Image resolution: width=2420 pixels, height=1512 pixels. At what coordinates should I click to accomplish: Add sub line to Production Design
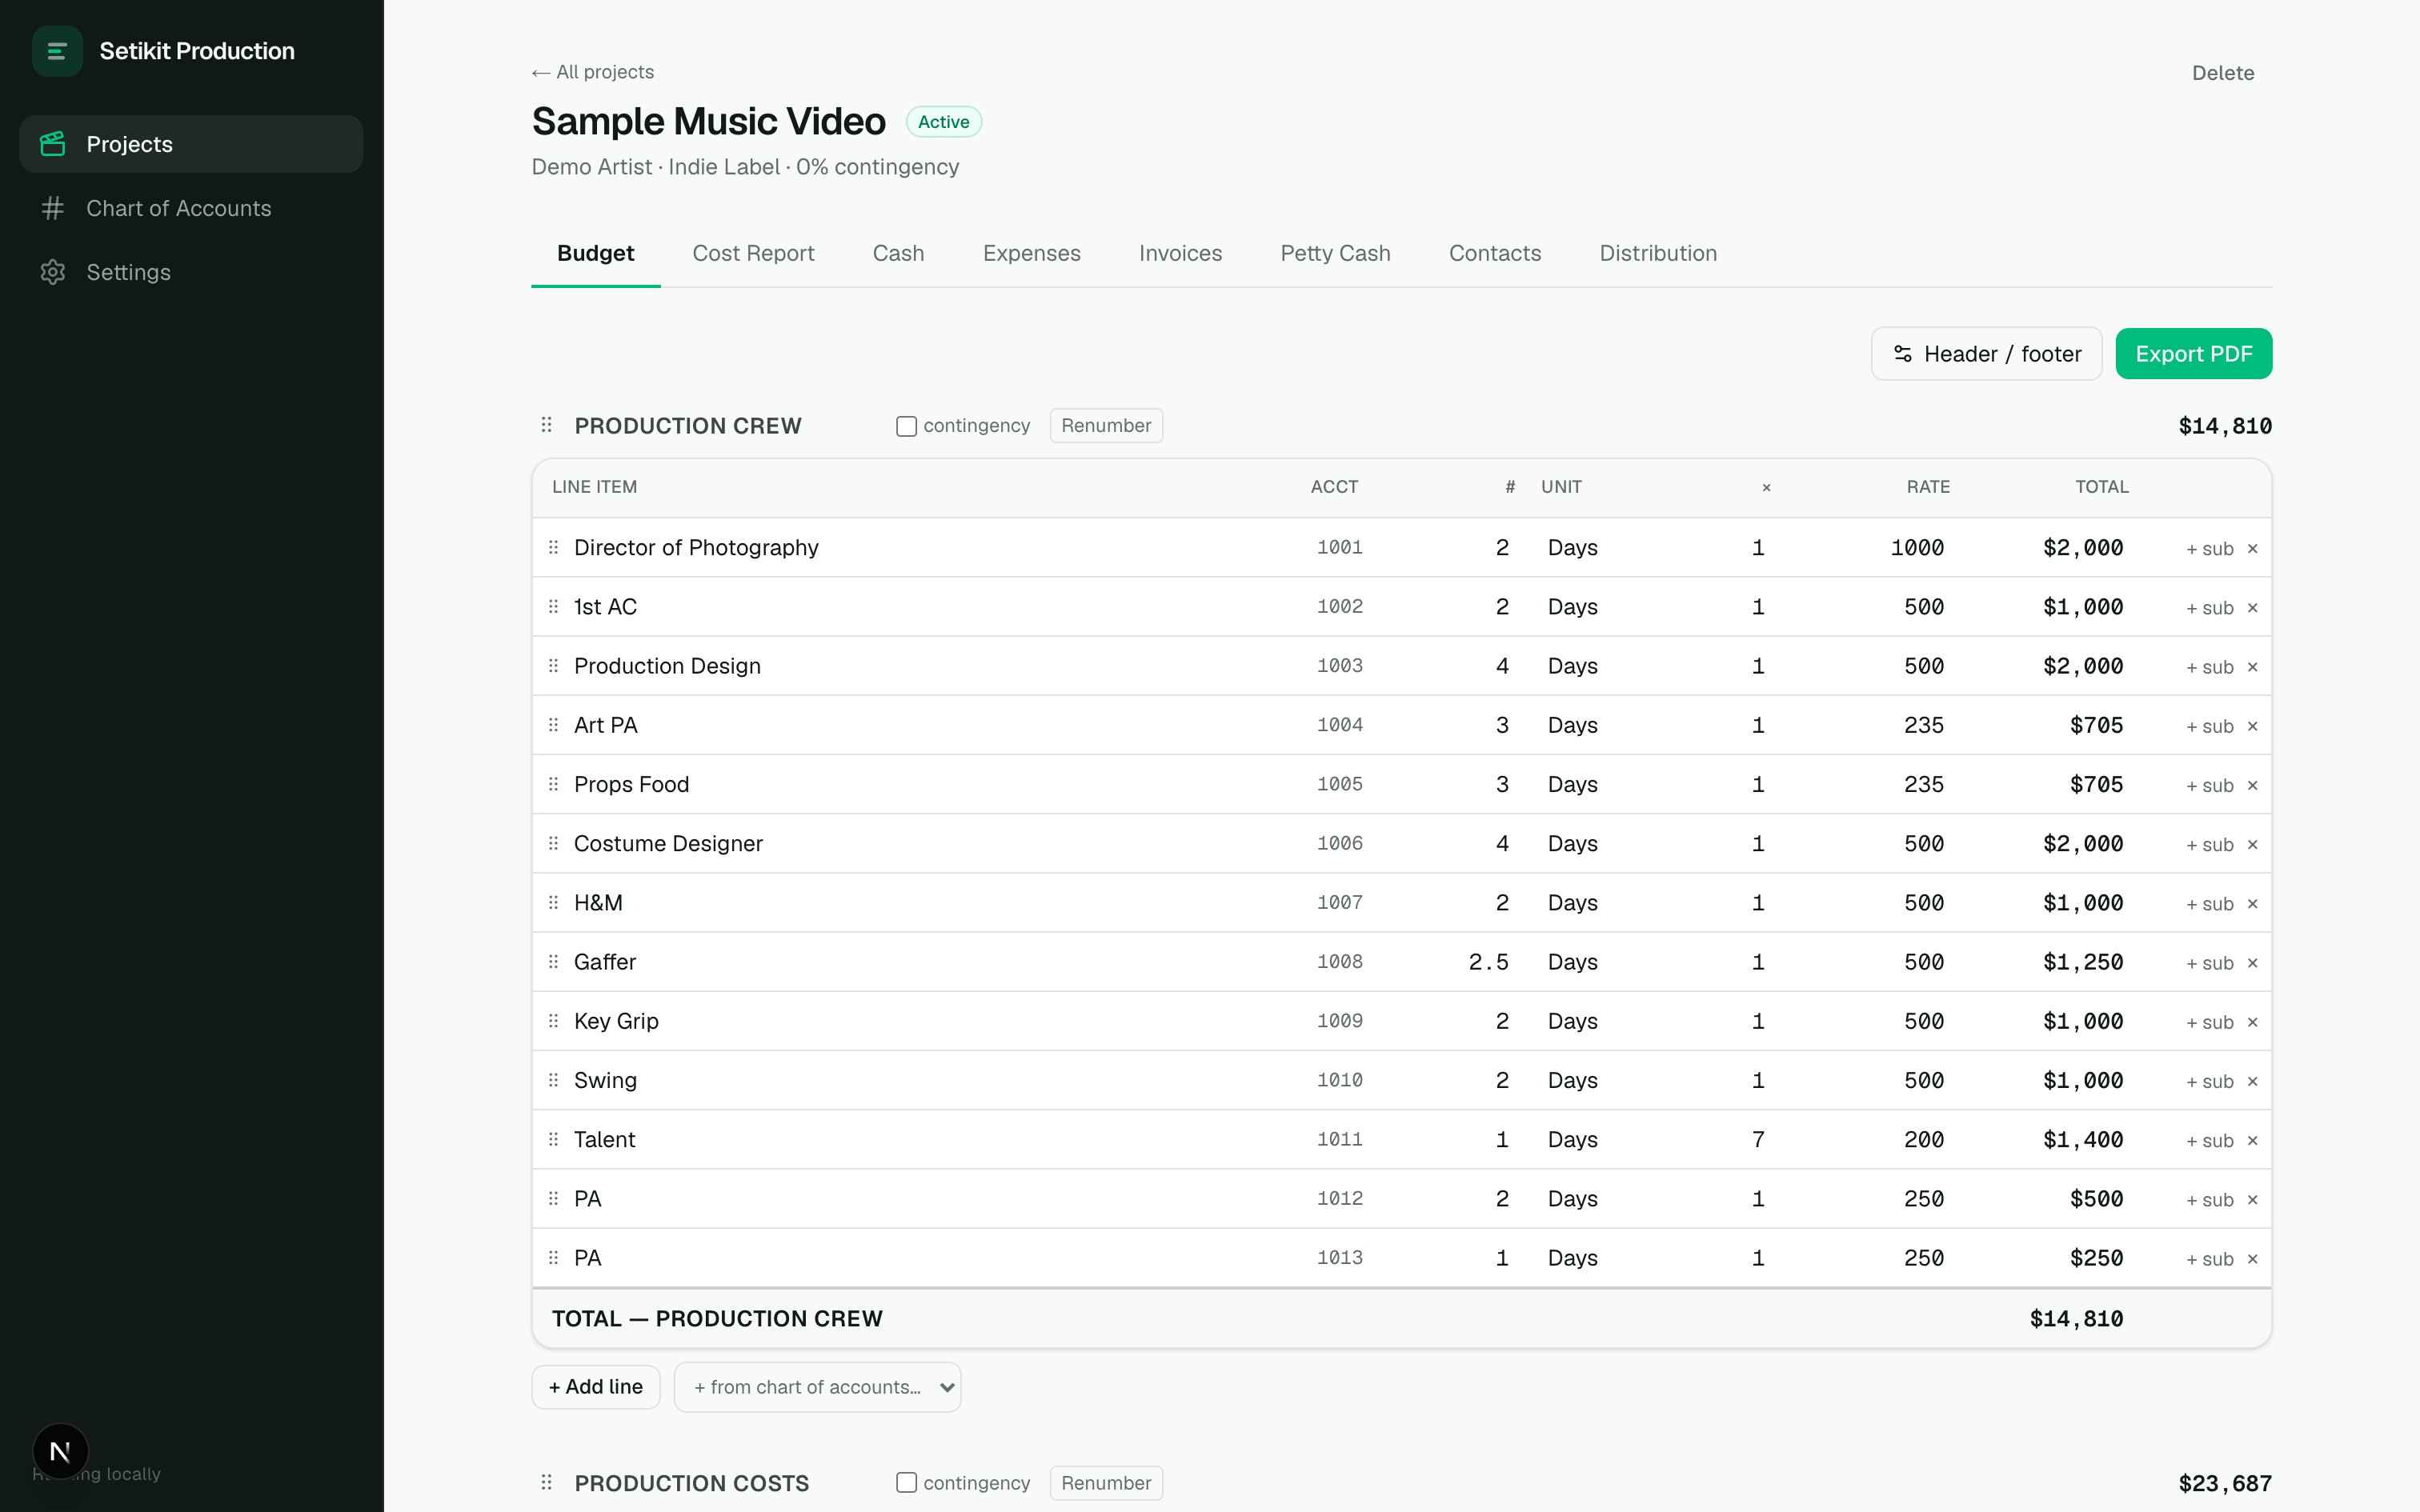point(2209,667)
